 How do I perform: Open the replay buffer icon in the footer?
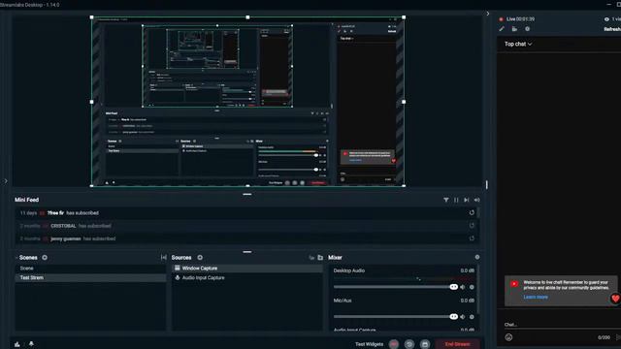click(409, 344)
